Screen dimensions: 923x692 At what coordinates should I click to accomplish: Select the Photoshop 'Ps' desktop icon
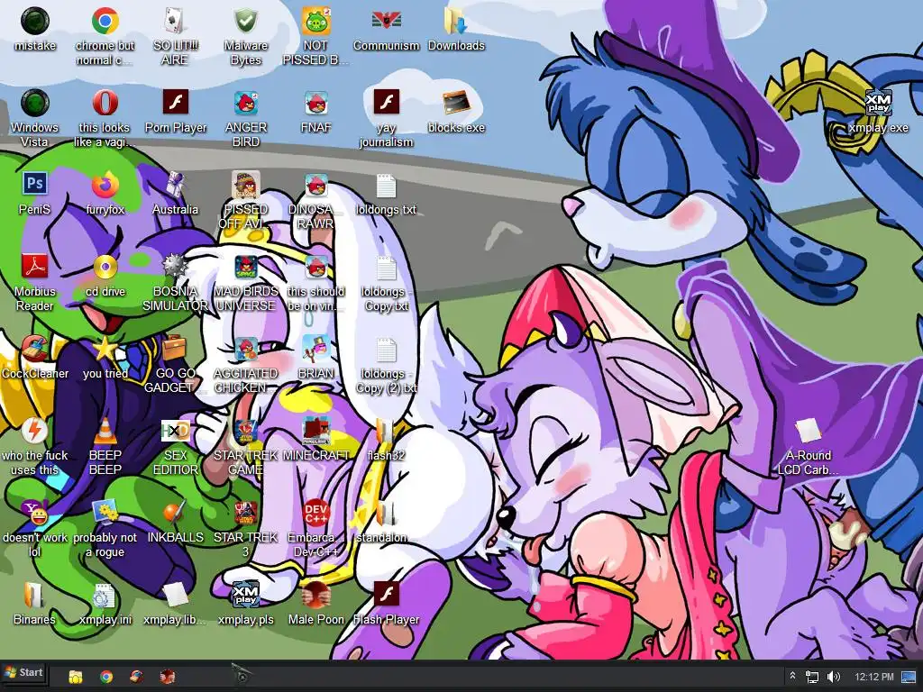point(35,184)
